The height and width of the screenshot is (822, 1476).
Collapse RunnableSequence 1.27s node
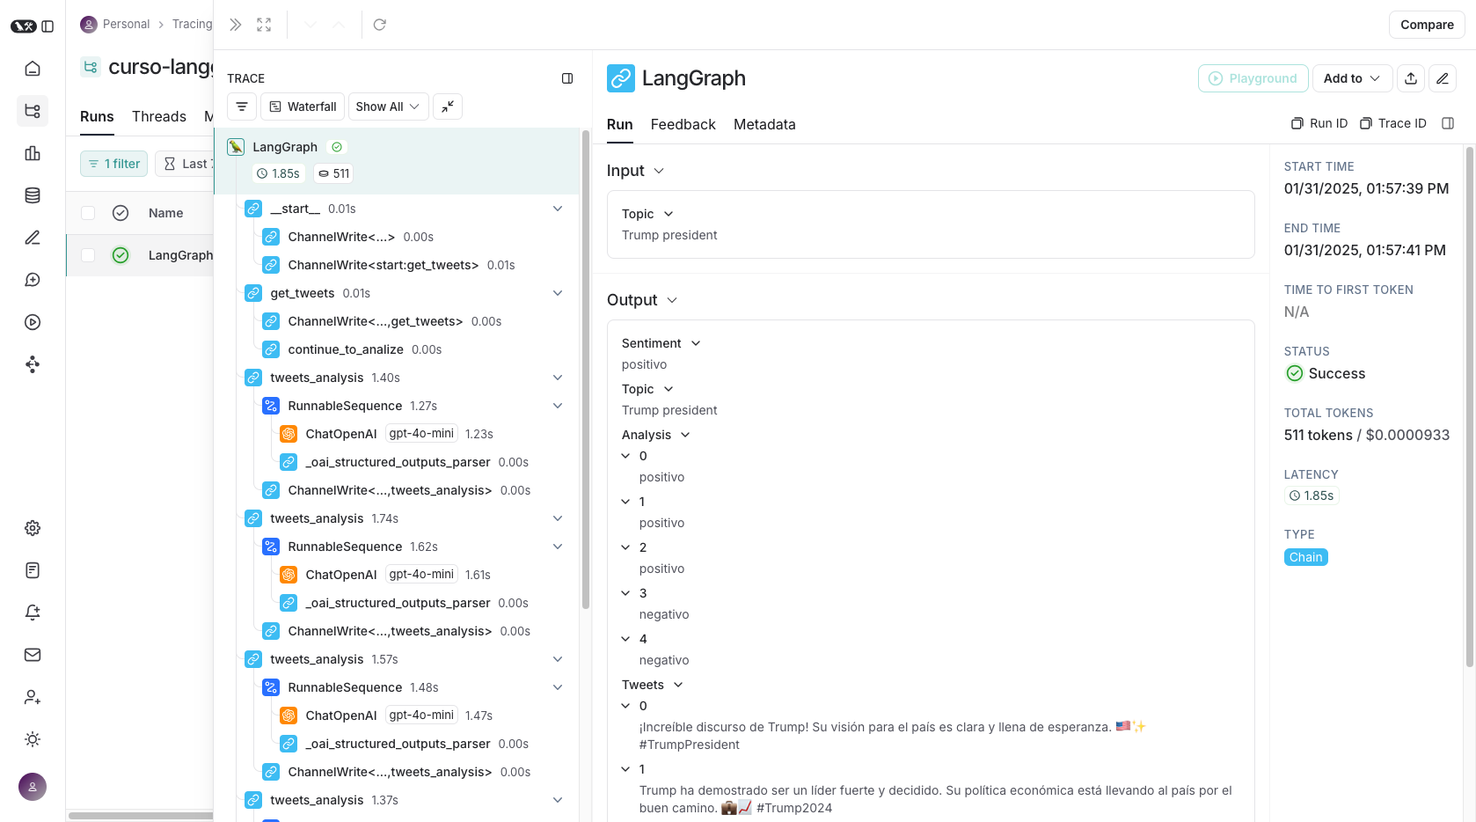pyautogui.click(x=558, y=406)
